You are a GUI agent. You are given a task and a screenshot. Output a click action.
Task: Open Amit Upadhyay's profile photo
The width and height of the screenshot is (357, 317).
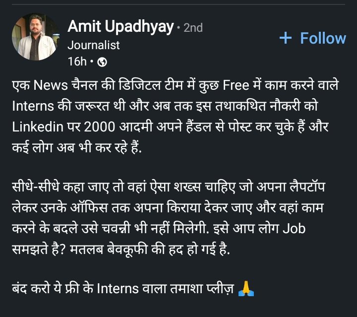tap(36, 37)
